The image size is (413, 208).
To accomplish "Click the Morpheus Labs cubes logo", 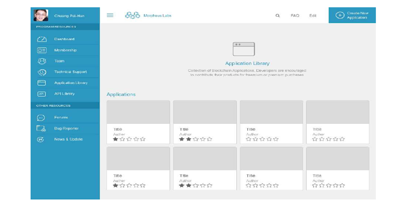I will pyautogui.click(x=133, y=15).
